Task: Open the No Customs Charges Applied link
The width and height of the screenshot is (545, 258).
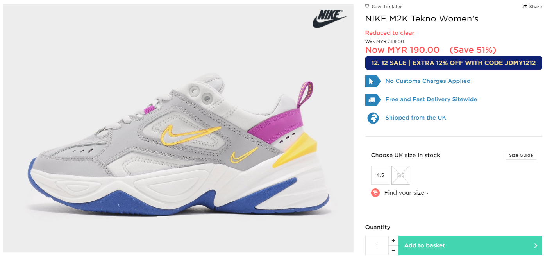Action: (x=428, y=81)
